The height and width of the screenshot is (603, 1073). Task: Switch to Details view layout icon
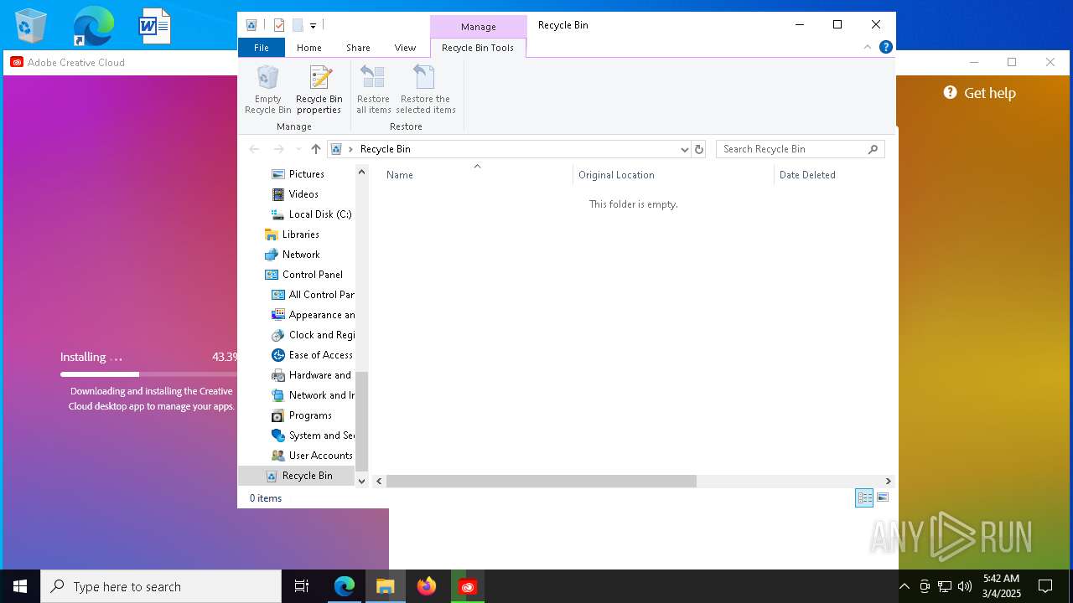(x=864, y=497)
